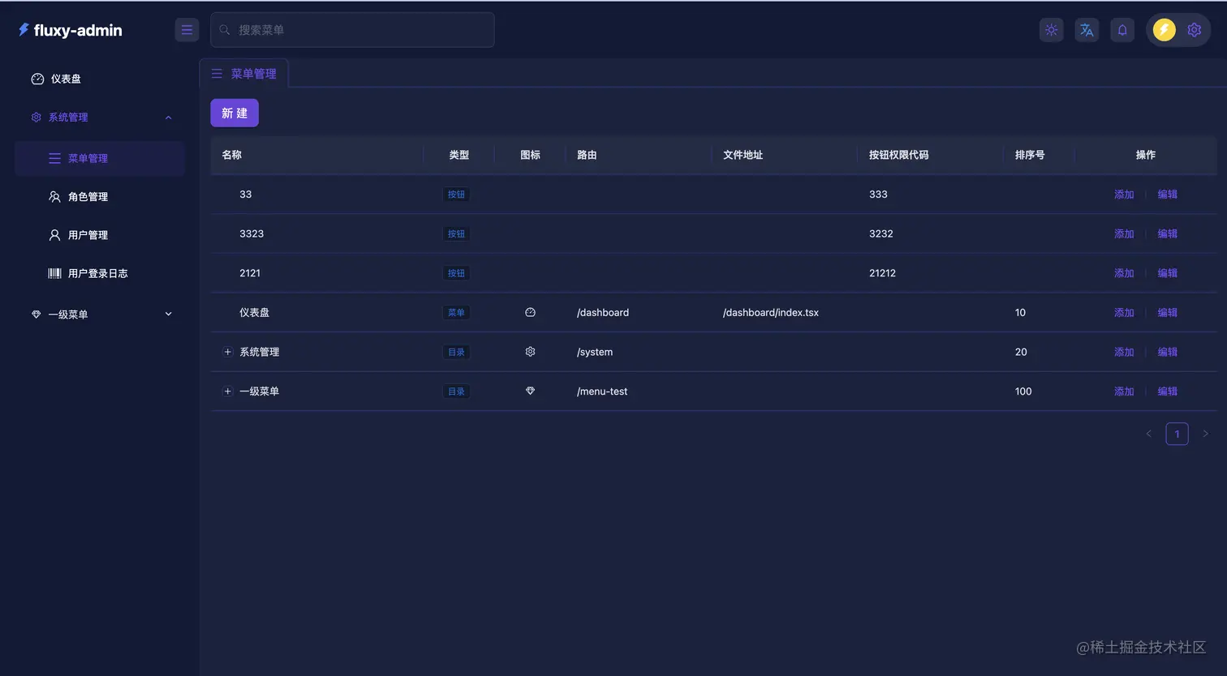Click 编辑 in the /dashboard row
This screenshot has height=676, width=1227.
1167,312
